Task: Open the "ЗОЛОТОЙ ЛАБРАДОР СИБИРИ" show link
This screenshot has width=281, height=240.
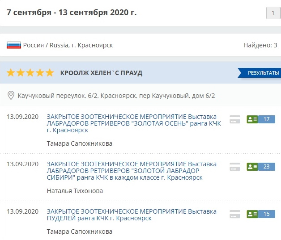Action: click(131, 170)
